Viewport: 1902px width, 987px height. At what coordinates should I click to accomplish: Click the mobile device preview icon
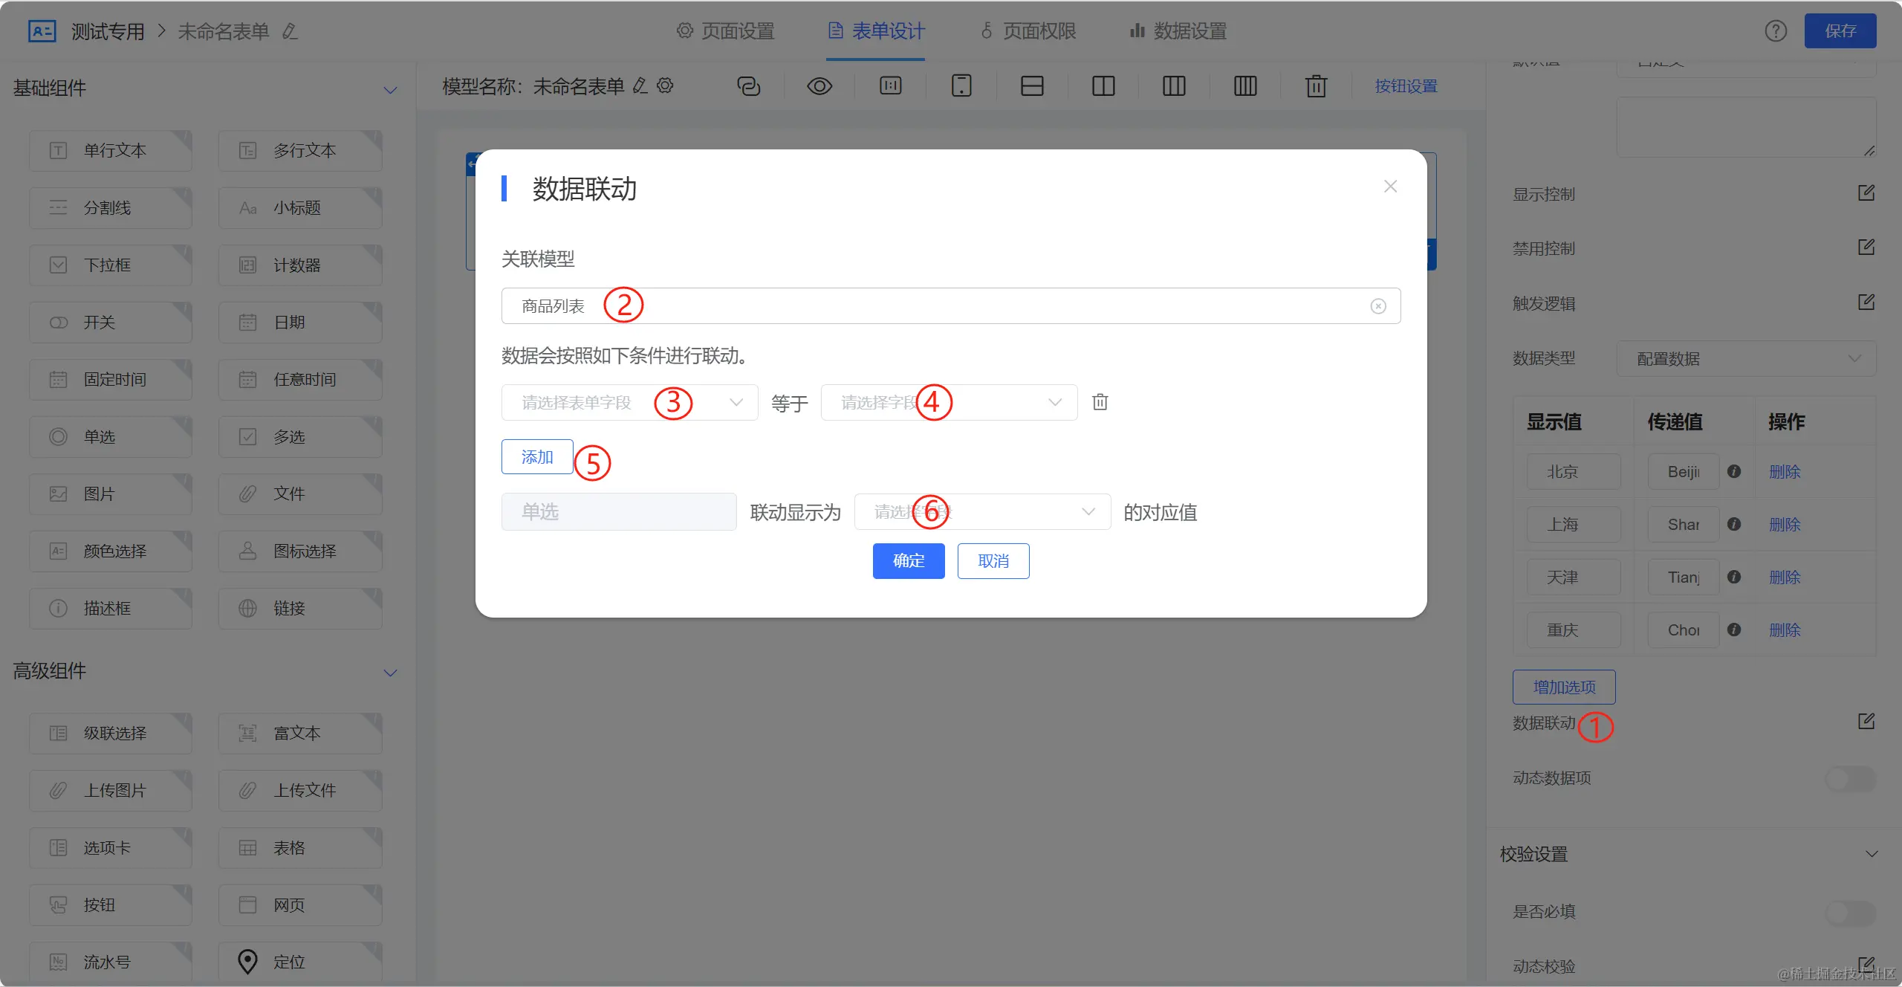point(961,86)
